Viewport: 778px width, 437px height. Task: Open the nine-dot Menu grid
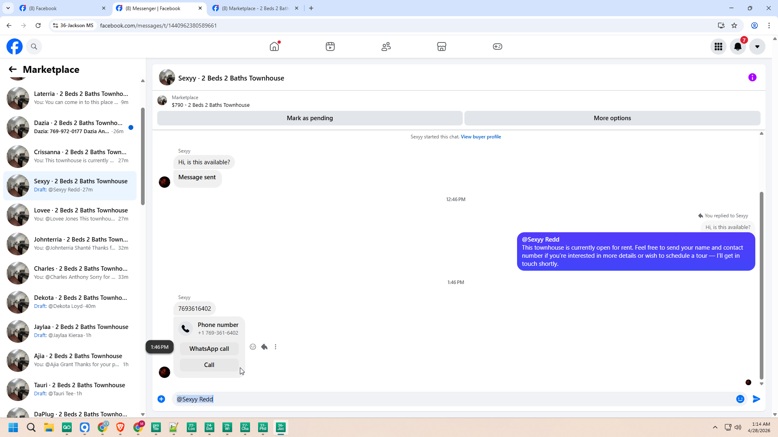click(x=718, y=47)
